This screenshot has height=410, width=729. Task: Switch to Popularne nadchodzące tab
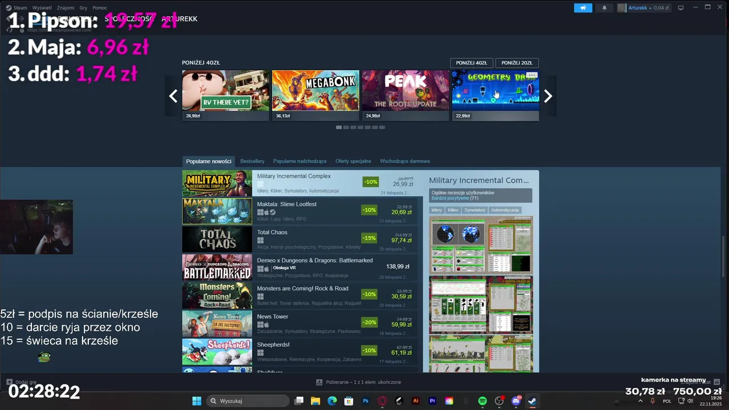300,161
